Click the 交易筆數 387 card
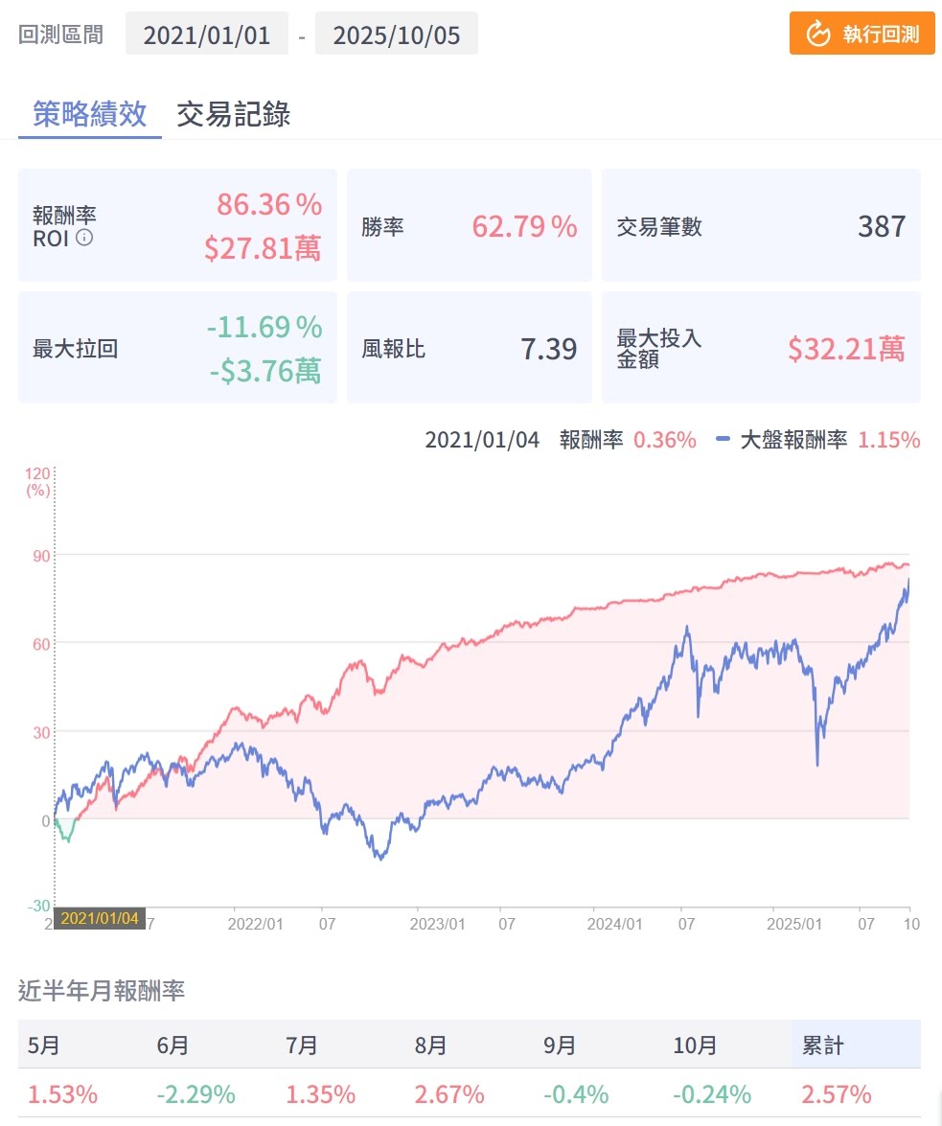The height and width of the screenshot is (1126, 942). 761,226
